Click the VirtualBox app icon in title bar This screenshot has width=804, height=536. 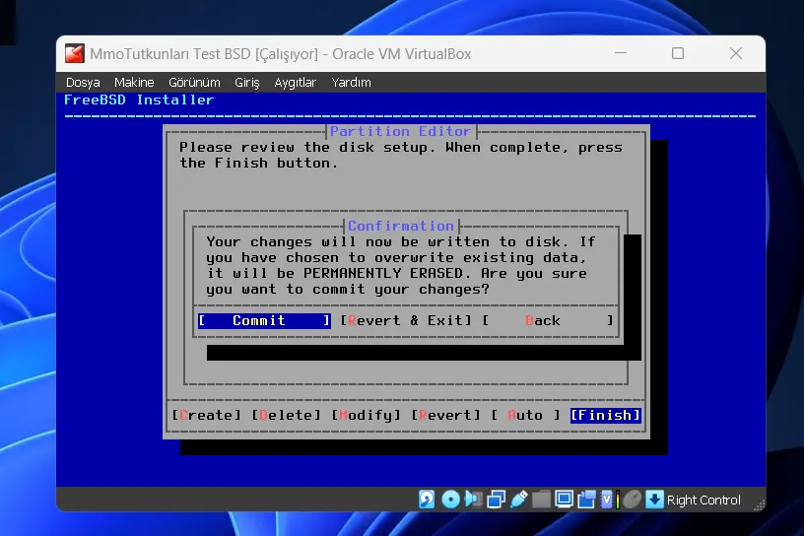point(74,53)
